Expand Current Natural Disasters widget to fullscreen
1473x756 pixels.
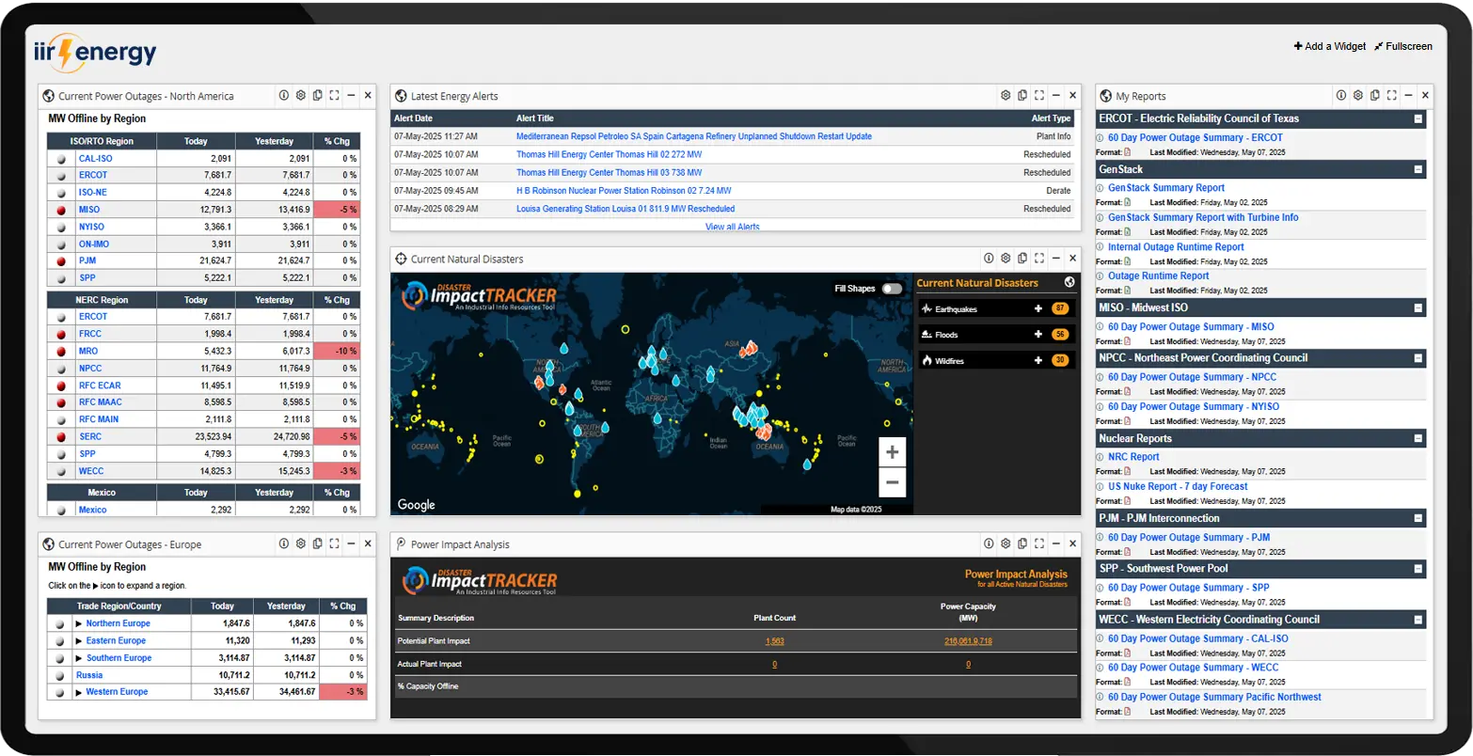(x=1038, y=258)
